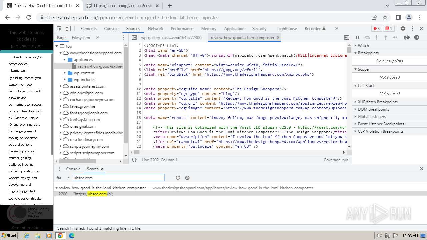Share this page icon
Image resolution: width=427 pixels, height=240 pixels.
click(374, 17)
